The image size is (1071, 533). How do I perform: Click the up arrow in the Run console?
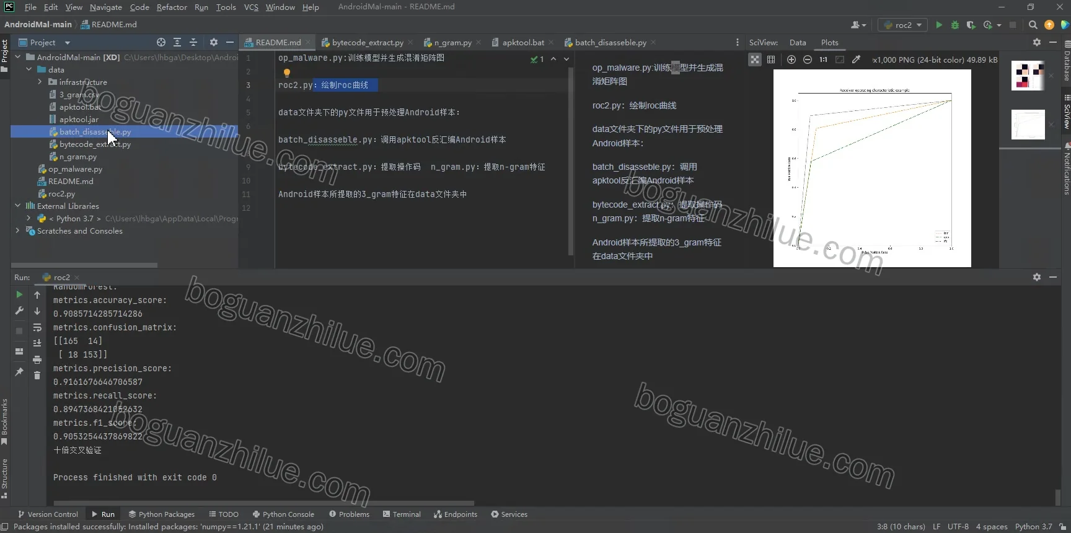tap(37, 295)
